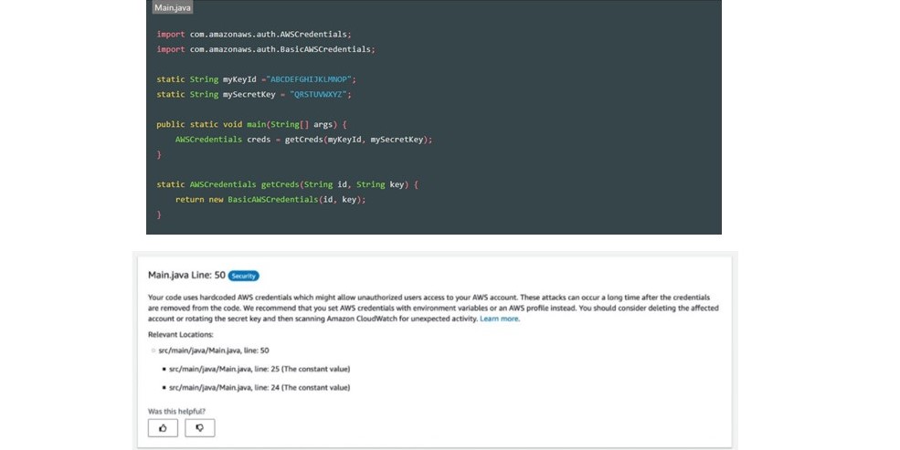The image size is (900, 450).
Task: Select the src/main/java/Main.java line 50 location
Action: point(214,351)
